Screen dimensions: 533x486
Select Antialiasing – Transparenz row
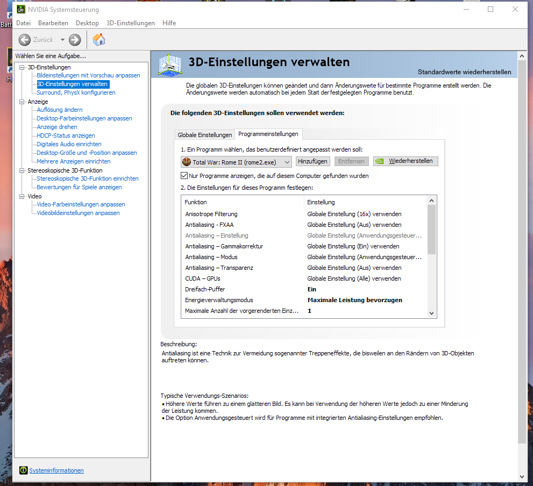(x=304, y=268)
